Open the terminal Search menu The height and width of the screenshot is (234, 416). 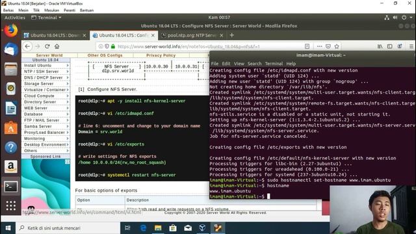coord(254,64)
